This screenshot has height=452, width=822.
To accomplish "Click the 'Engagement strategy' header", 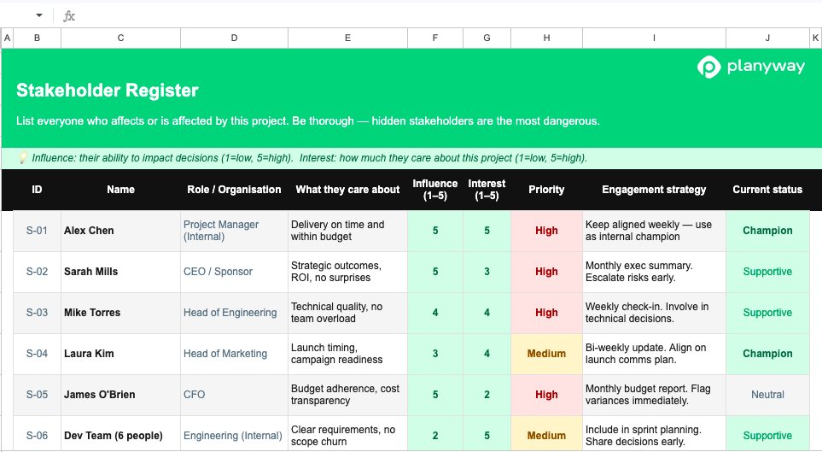I will pos(654,190).
